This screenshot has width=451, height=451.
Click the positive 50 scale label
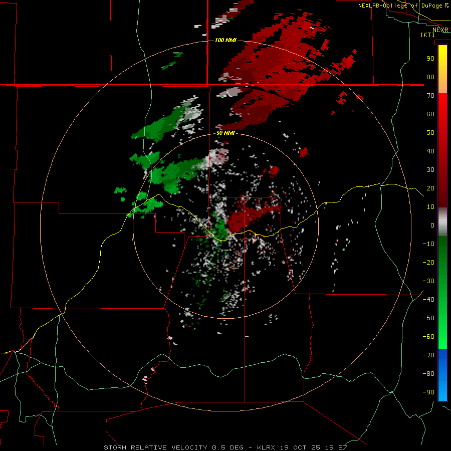(x=430, y=133)
